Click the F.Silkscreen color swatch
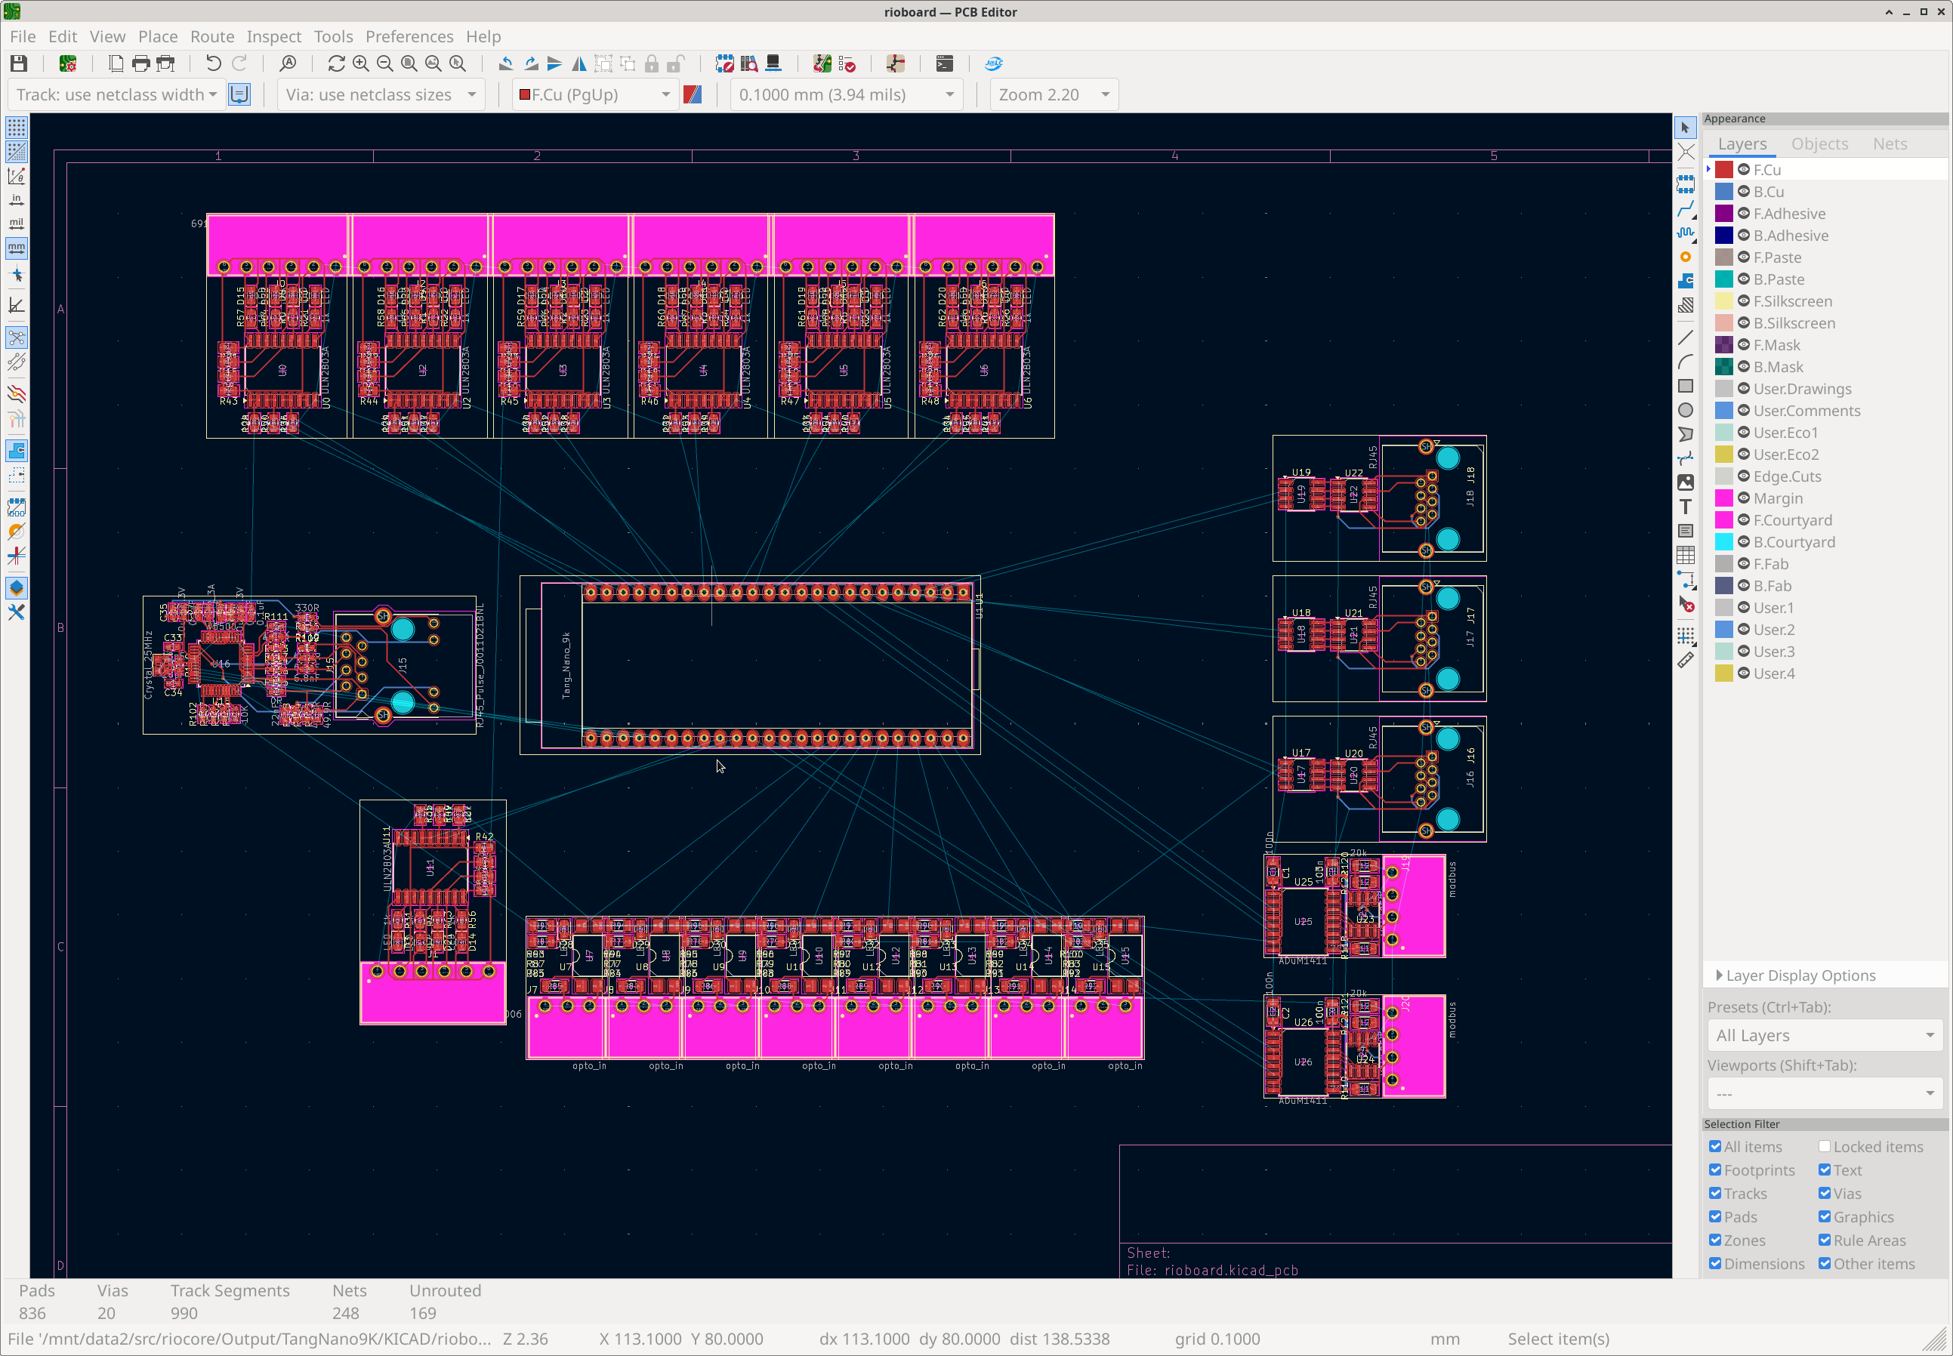The height and width of the screenshot is (1356, 1953). click(x=1723, y=300)
